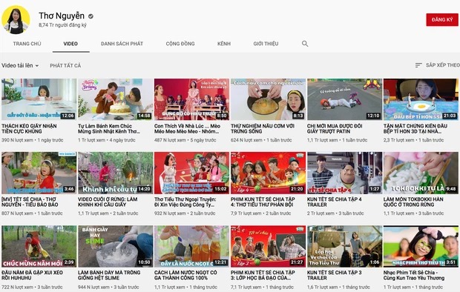
Task: Open video Tự Làm Bánh Kem Chúc Mừng Sinh Nhật
Action: 109,129
